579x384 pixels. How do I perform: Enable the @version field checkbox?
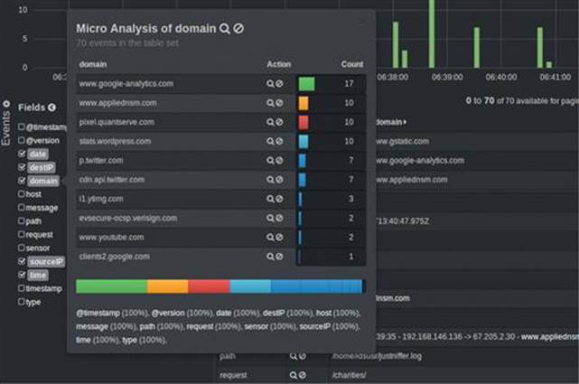[x=22, y=140]
